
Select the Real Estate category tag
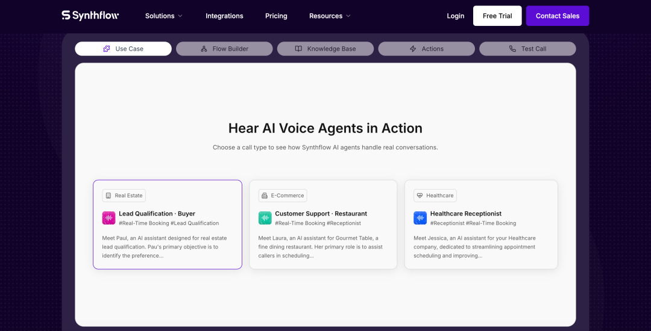click(124, 196)
